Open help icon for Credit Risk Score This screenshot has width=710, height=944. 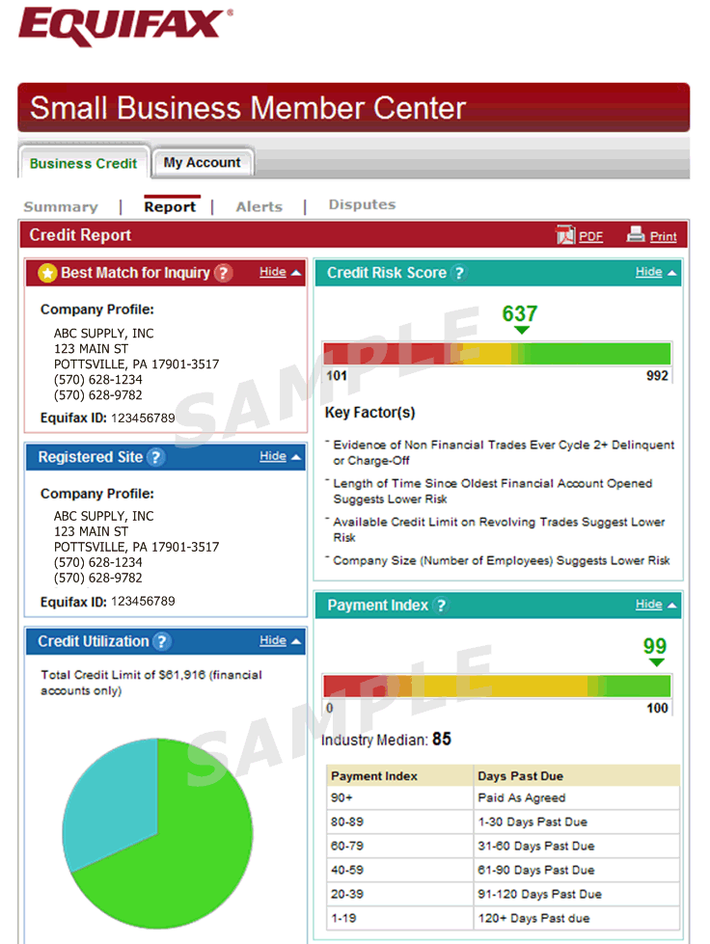pos(459,273)
